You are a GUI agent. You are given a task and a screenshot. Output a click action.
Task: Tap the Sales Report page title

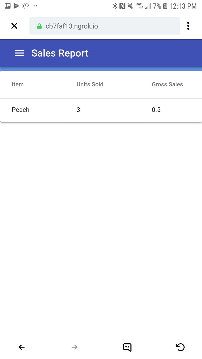click(x=60, y=53)
